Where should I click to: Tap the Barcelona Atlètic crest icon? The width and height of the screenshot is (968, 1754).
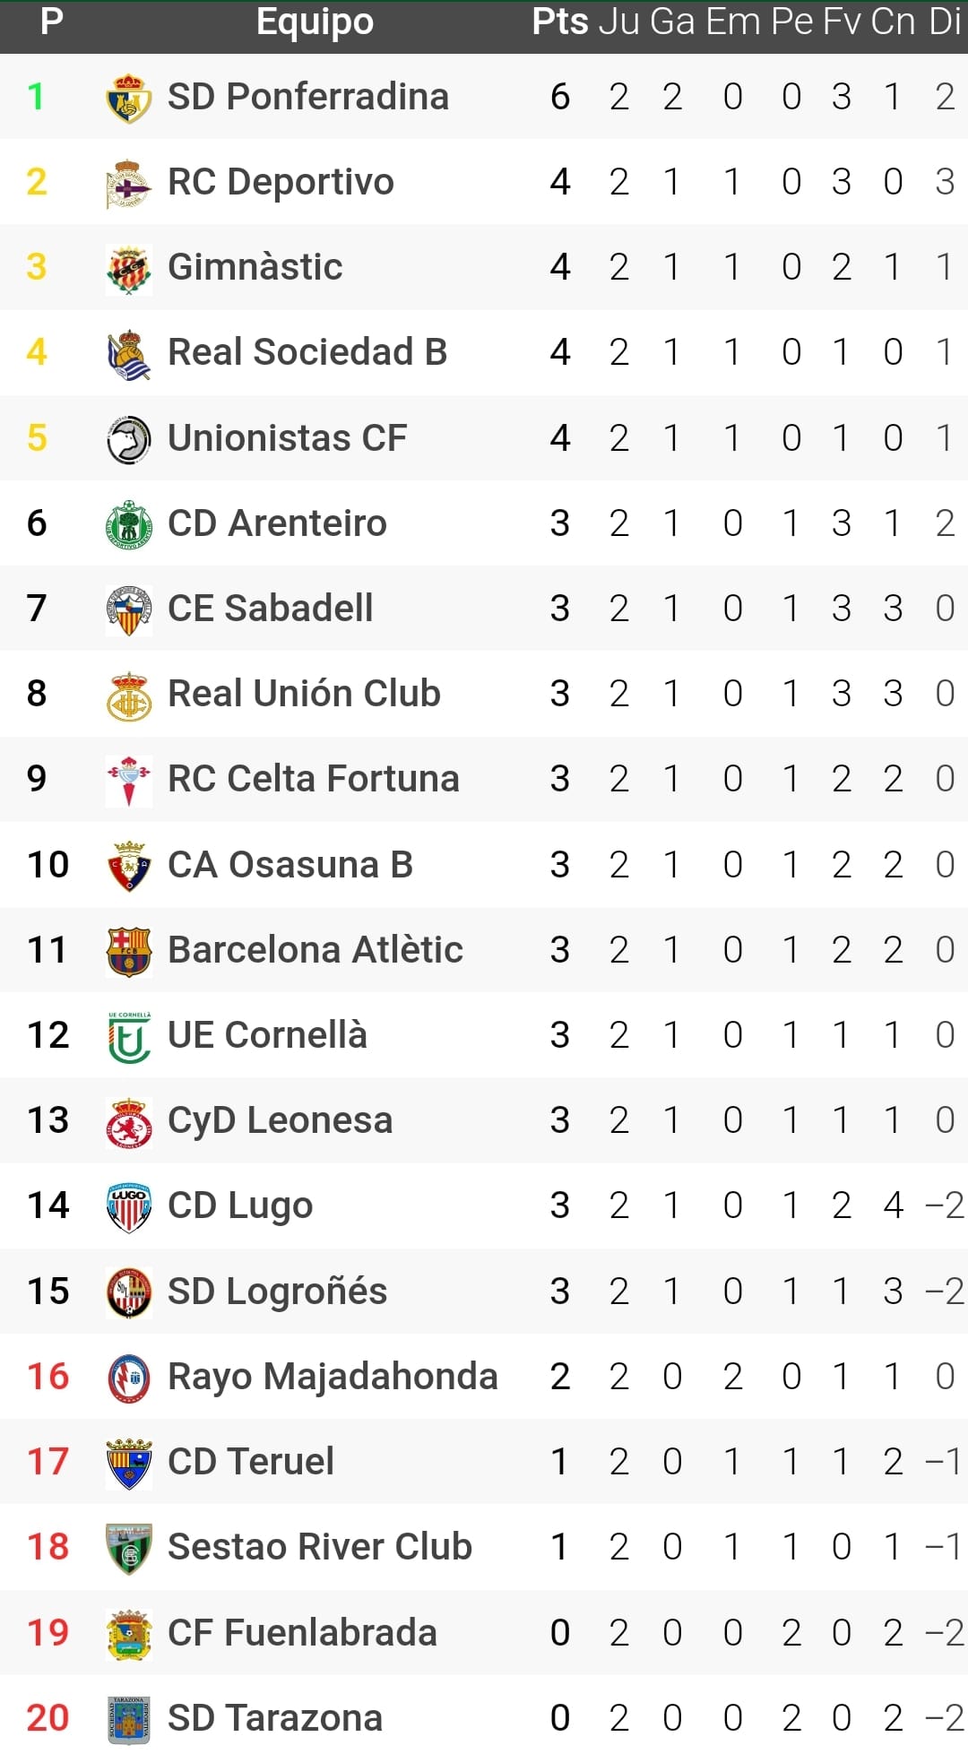tap(128, 950)
